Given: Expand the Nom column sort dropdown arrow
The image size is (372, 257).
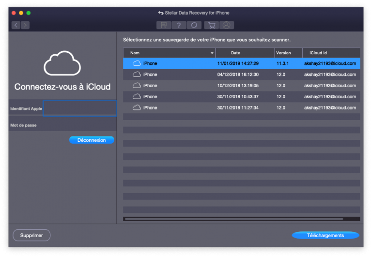Looking at the screenshot, I should coord(212,53).
